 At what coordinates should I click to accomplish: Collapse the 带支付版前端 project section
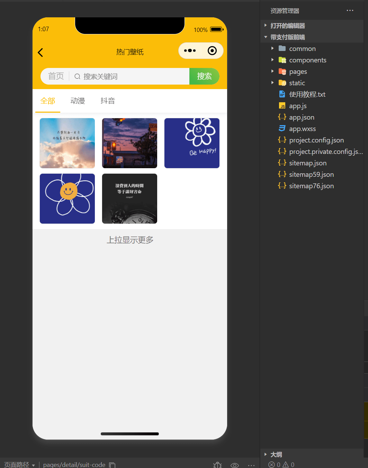click(266, 37)
